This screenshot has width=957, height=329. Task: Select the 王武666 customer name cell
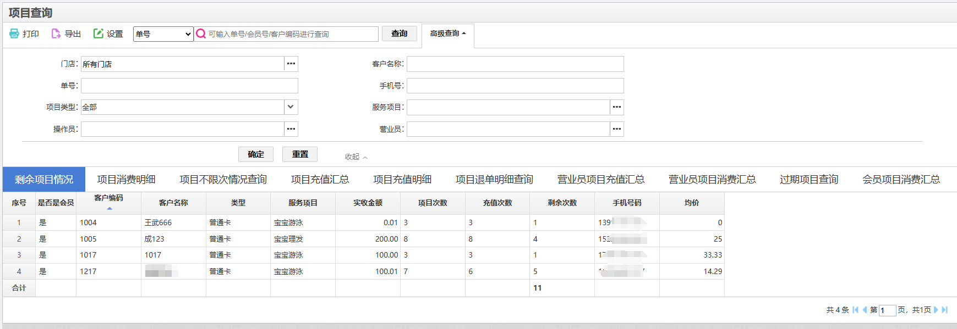click(173, 222)
